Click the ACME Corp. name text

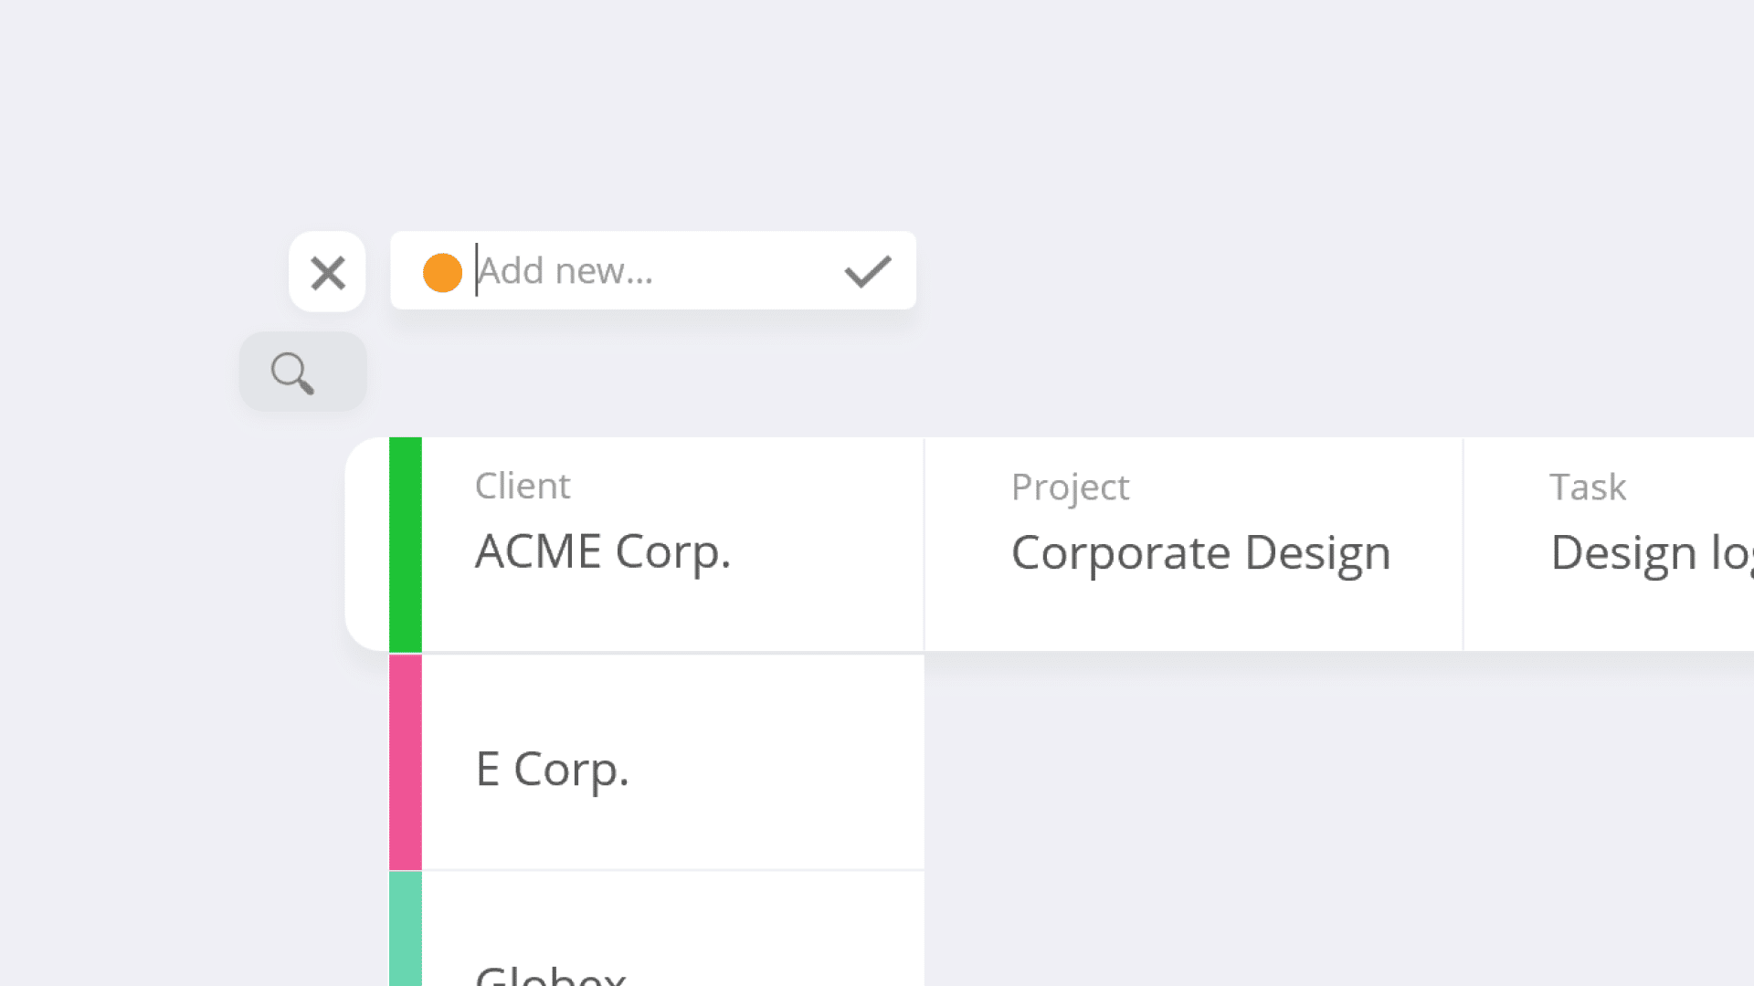coord(603,552)
